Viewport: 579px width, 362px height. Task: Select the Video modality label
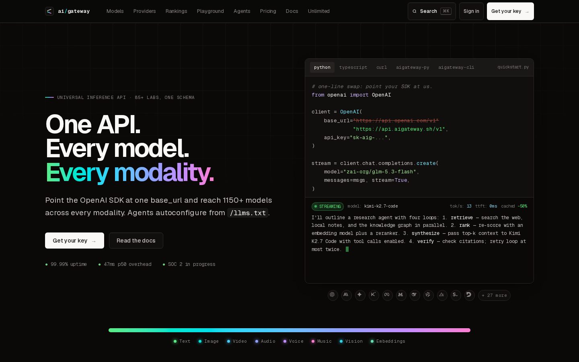pos(237,341)
